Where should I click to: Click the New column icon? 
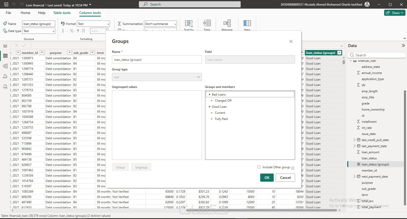(247, 23)
